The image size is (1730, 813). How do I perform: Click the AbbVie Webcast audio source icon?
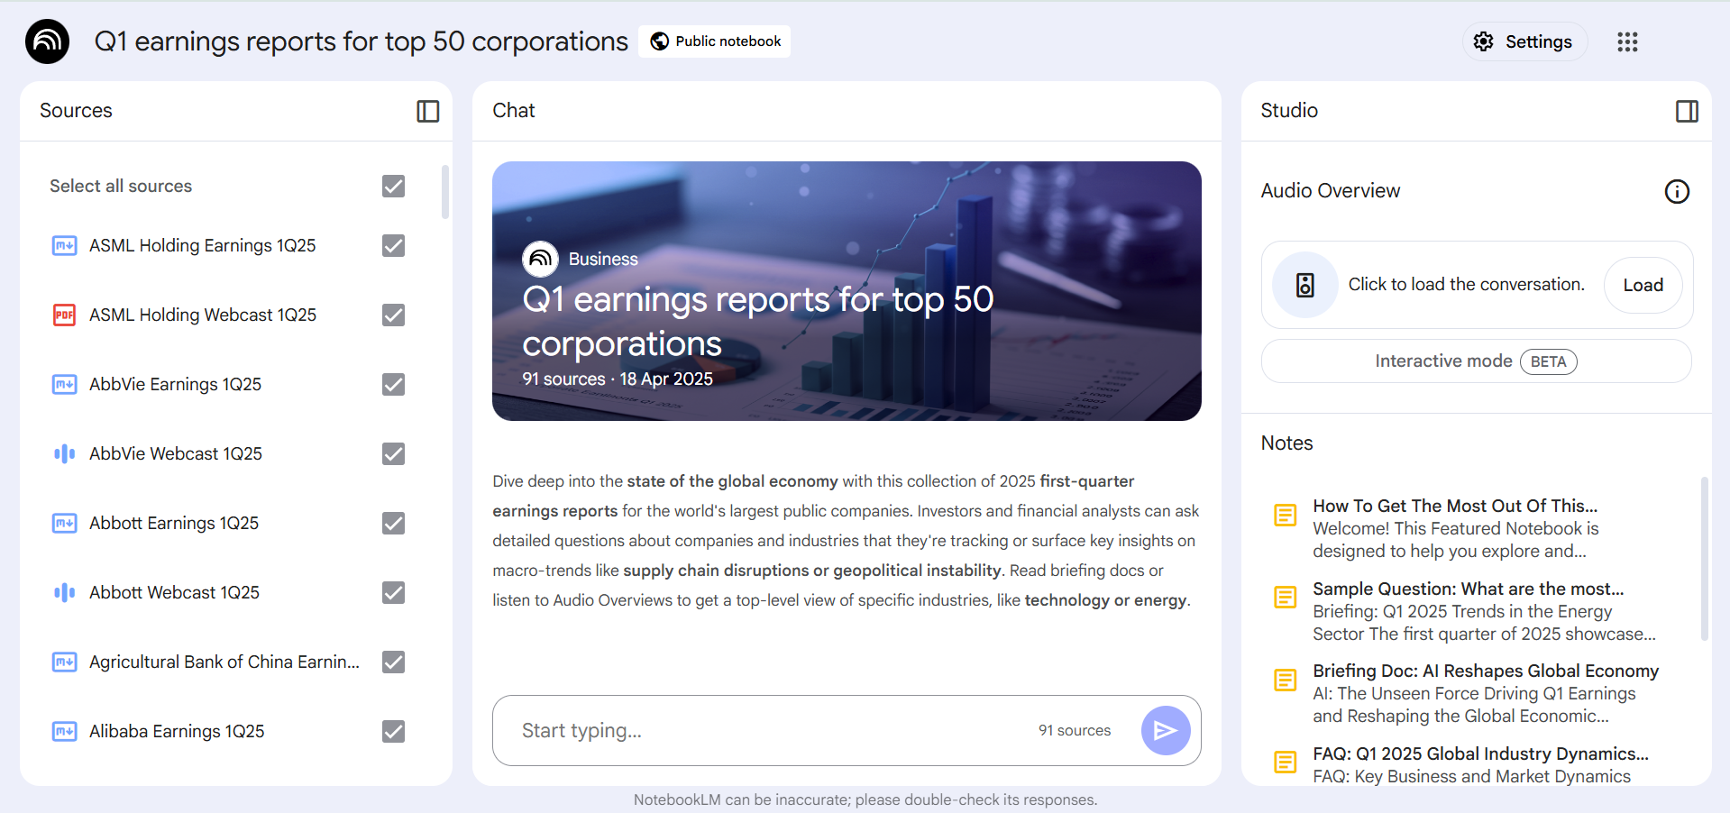[x=64, y=453]
